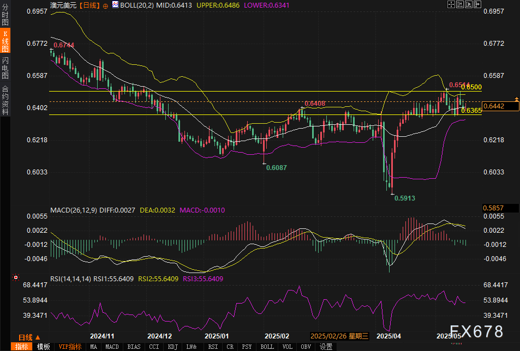
Task: Click the orange circled-plus icon beside 日线
Action: click(x=105, y=5)
